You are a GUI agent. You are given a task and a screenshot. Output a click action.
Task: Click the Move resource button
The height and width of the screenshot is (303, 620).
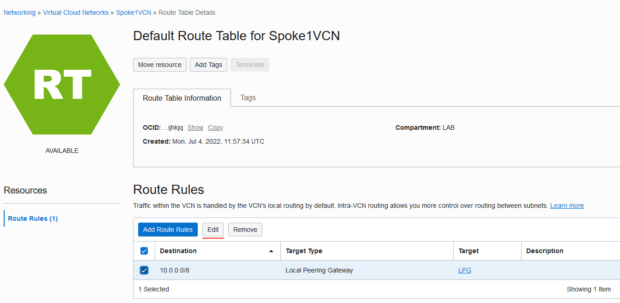tap(160, 65)
